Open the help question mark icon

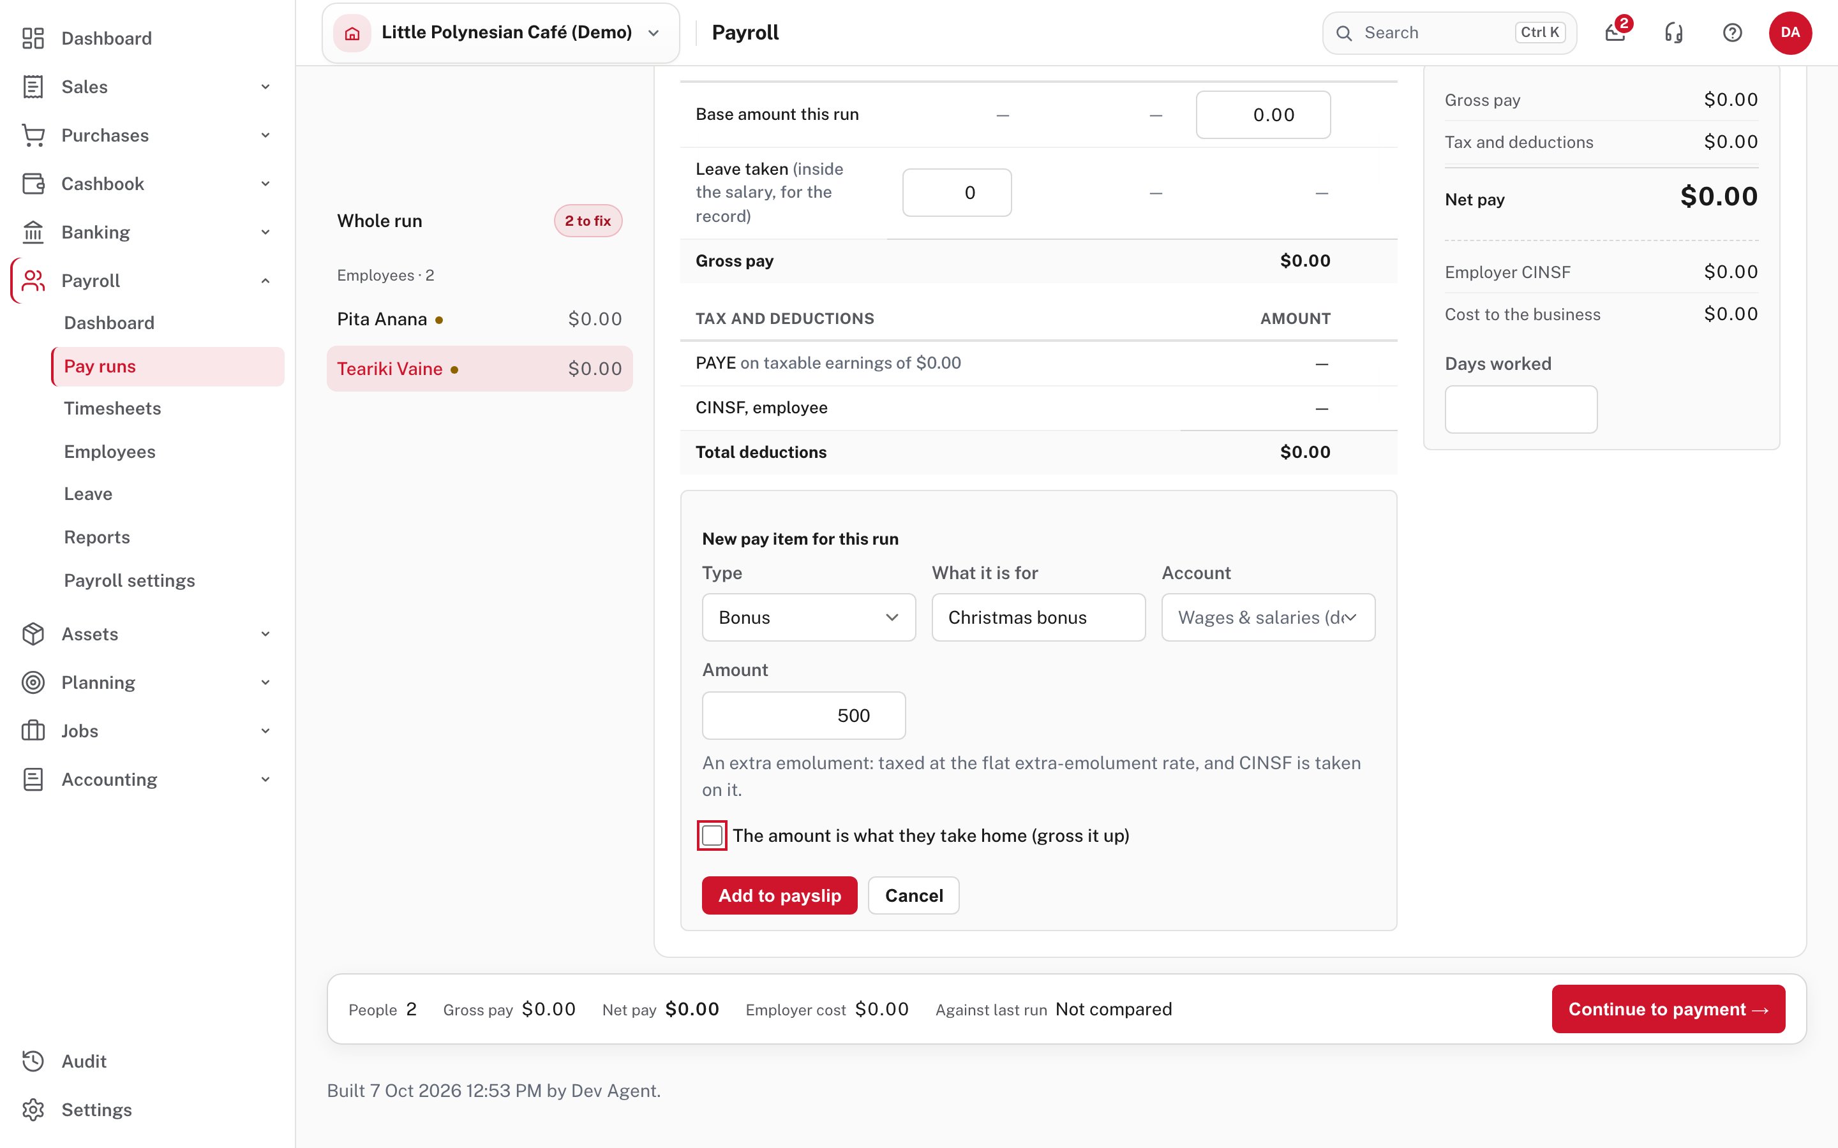(1731, 33)
